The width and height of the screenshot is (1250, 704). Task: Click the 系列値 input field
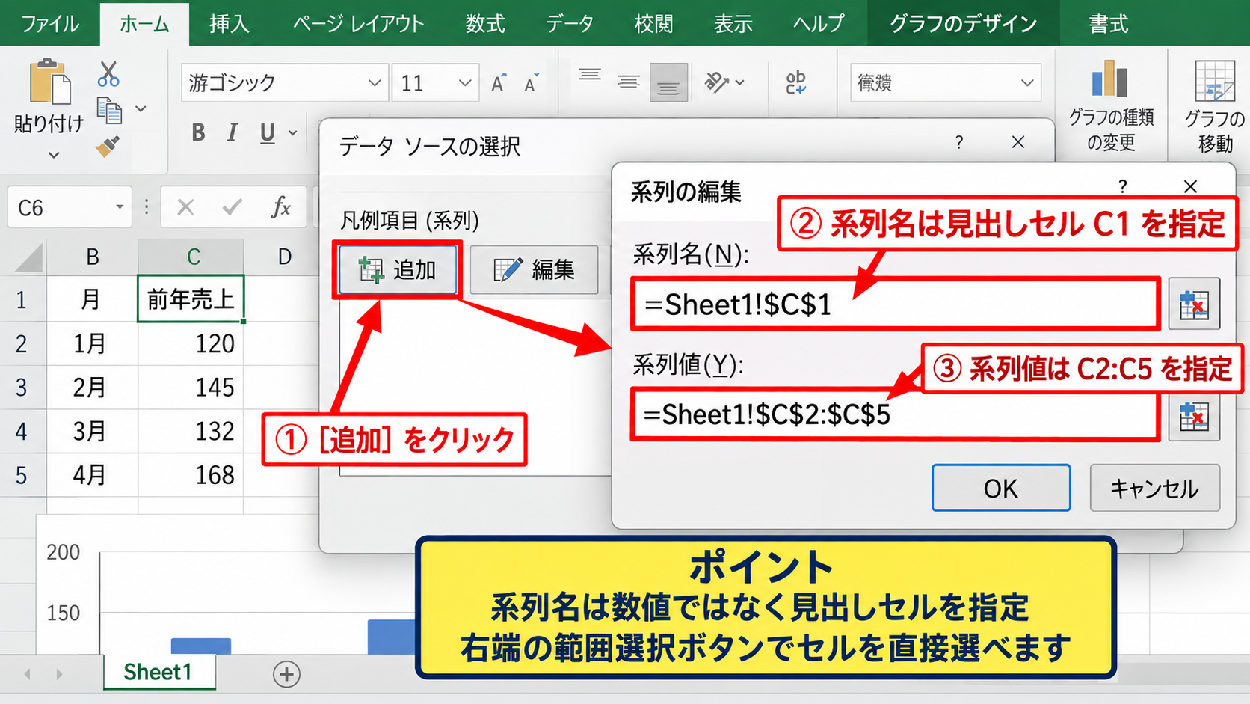click(x=895, y=414)
